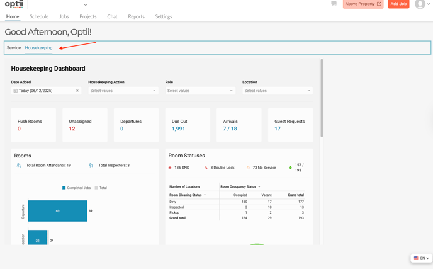Click the No Service orange icon

click(x=248, y=168)
